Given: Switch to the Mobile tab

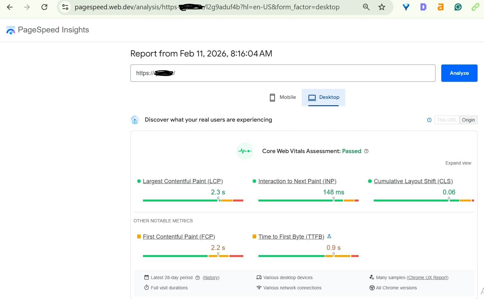Looking at the screenshot, I should point(282,98).
